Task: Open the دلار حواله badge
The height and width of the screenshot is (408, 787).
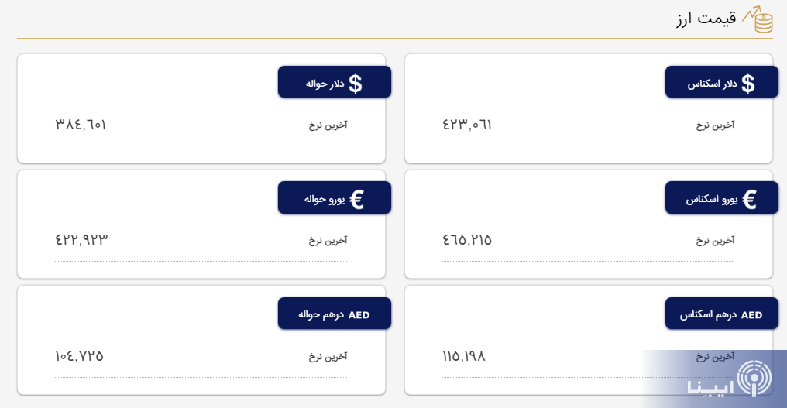Action: pos(334,82)
